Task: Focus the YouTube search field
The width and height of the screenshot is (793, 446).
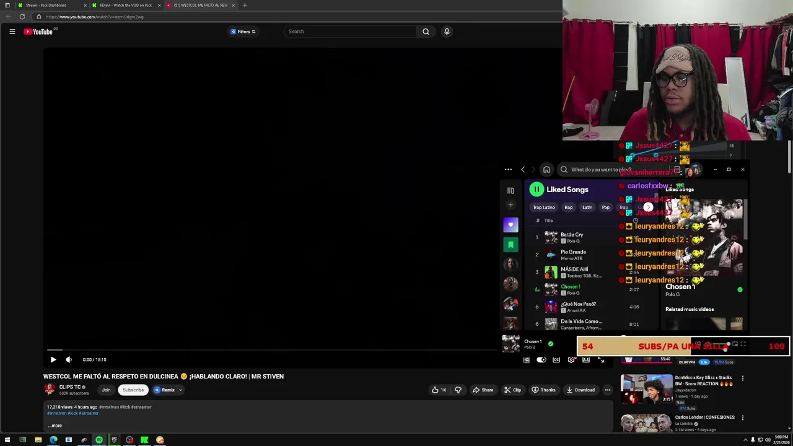Action: tap(350, 32)
